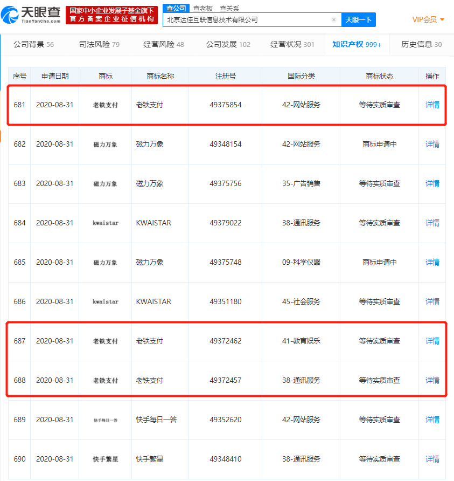
Task: Click the TianYanCha logo
Action: tap(31, 15)
